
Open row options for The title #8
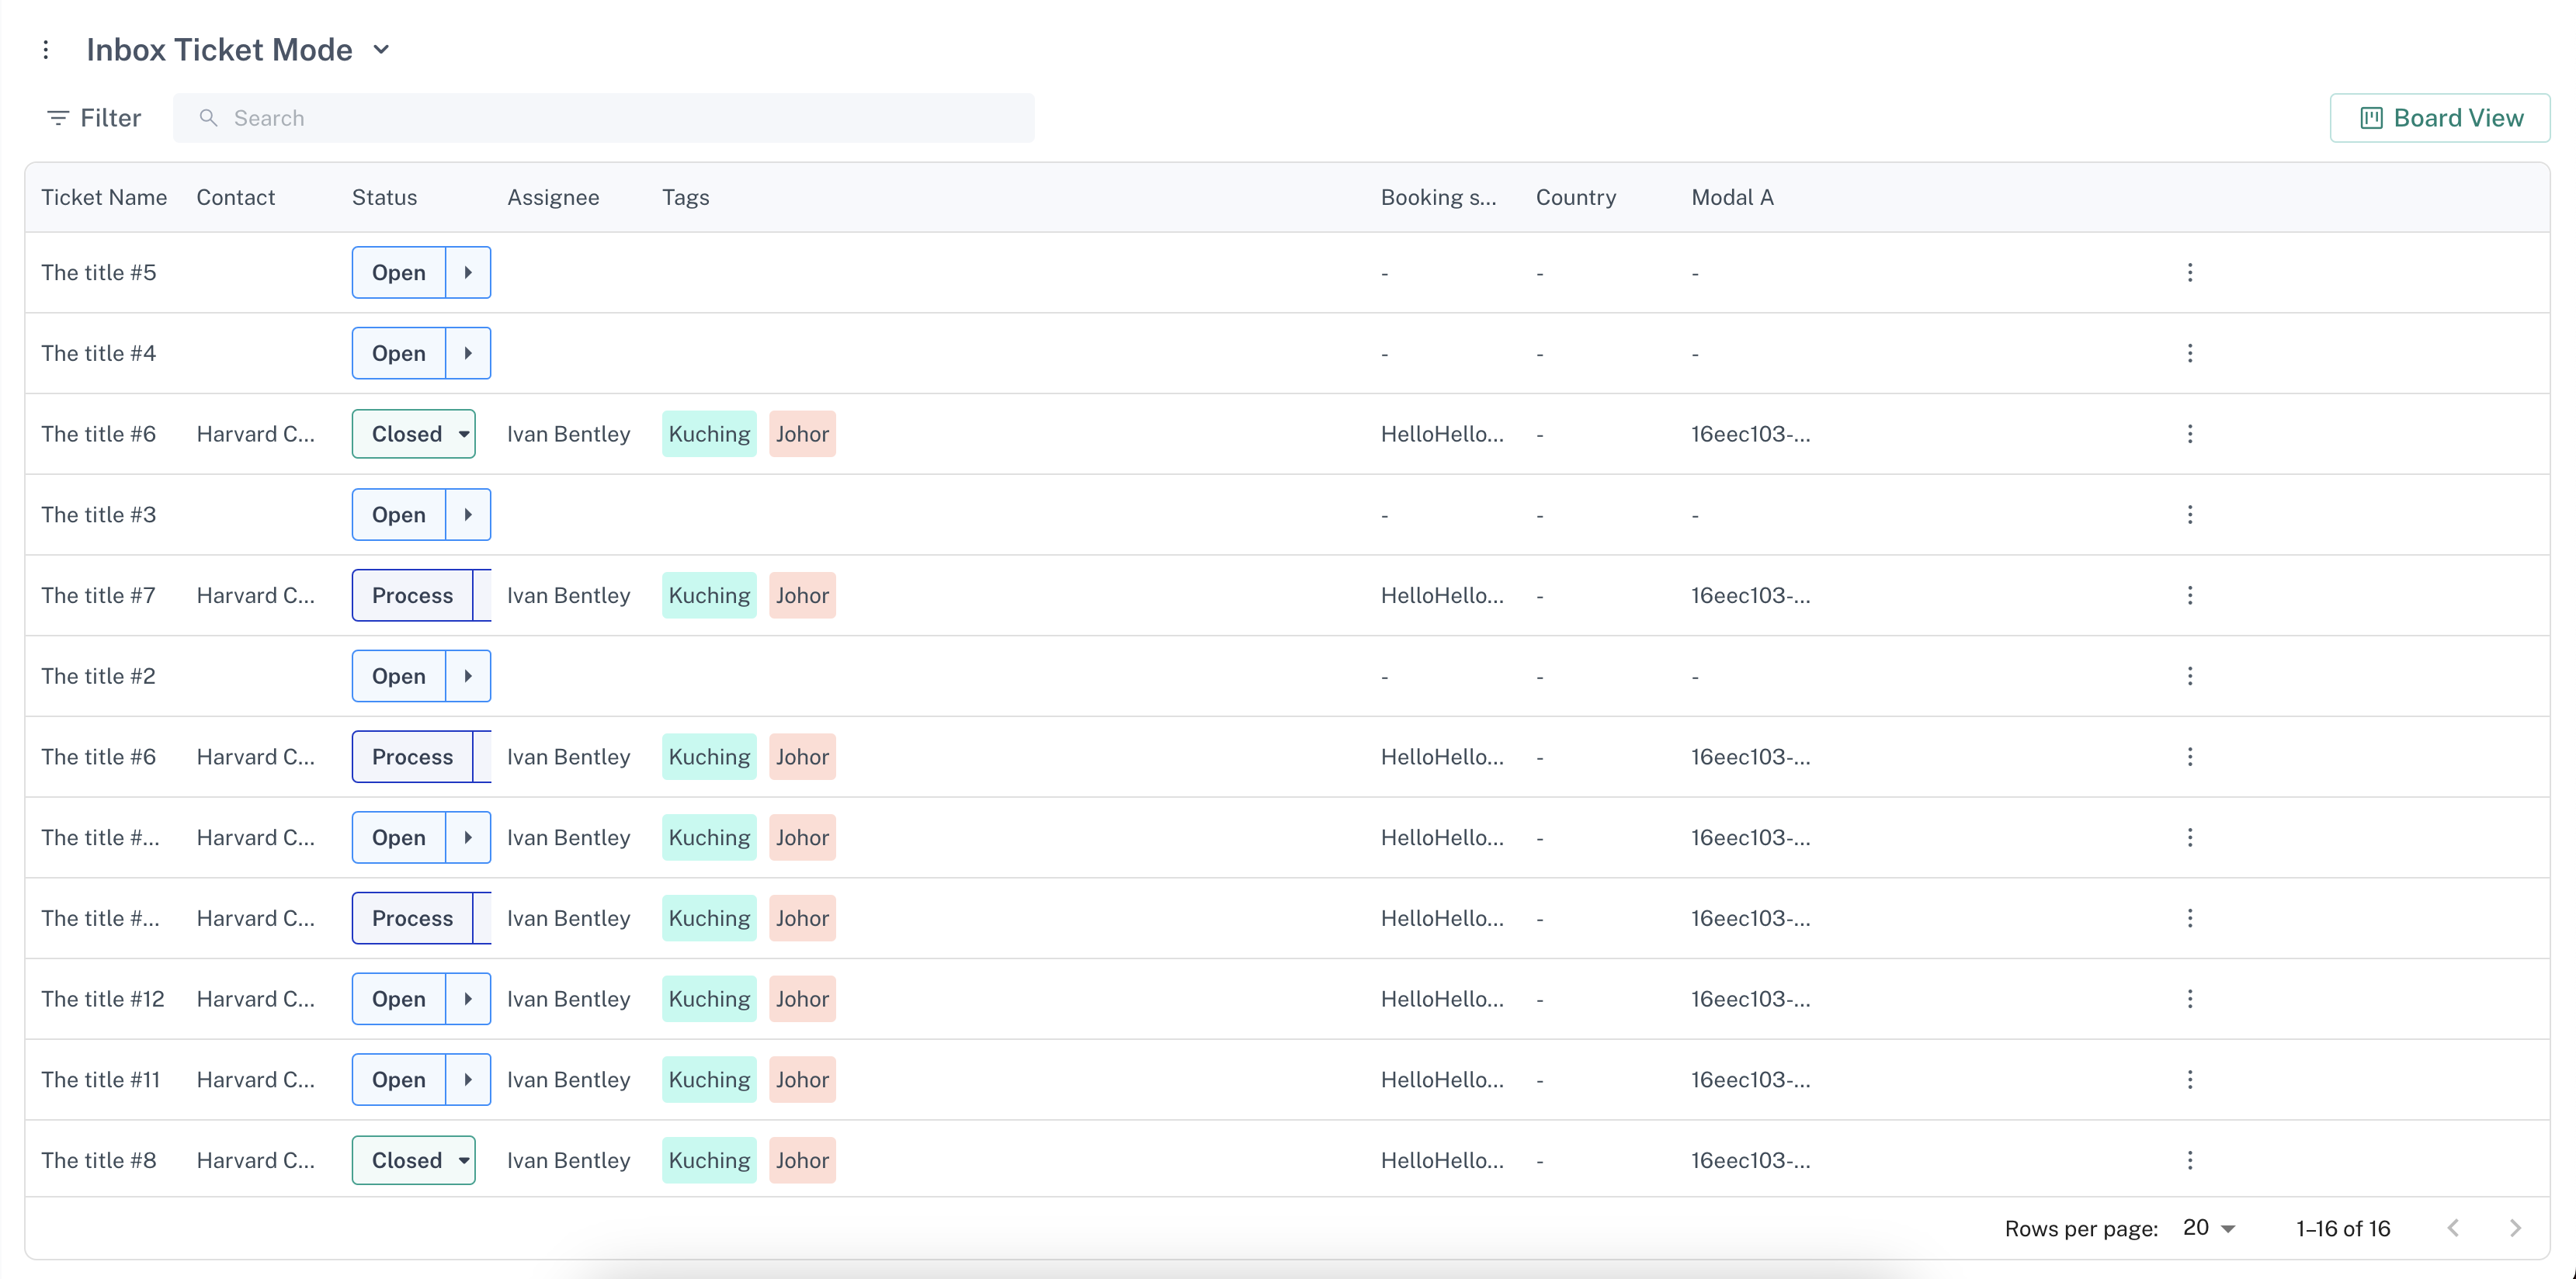(2189, 1160)
